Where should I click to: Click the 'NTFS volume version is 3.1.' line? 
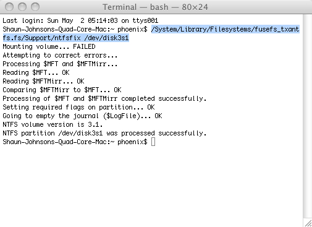tap(53, 124)
